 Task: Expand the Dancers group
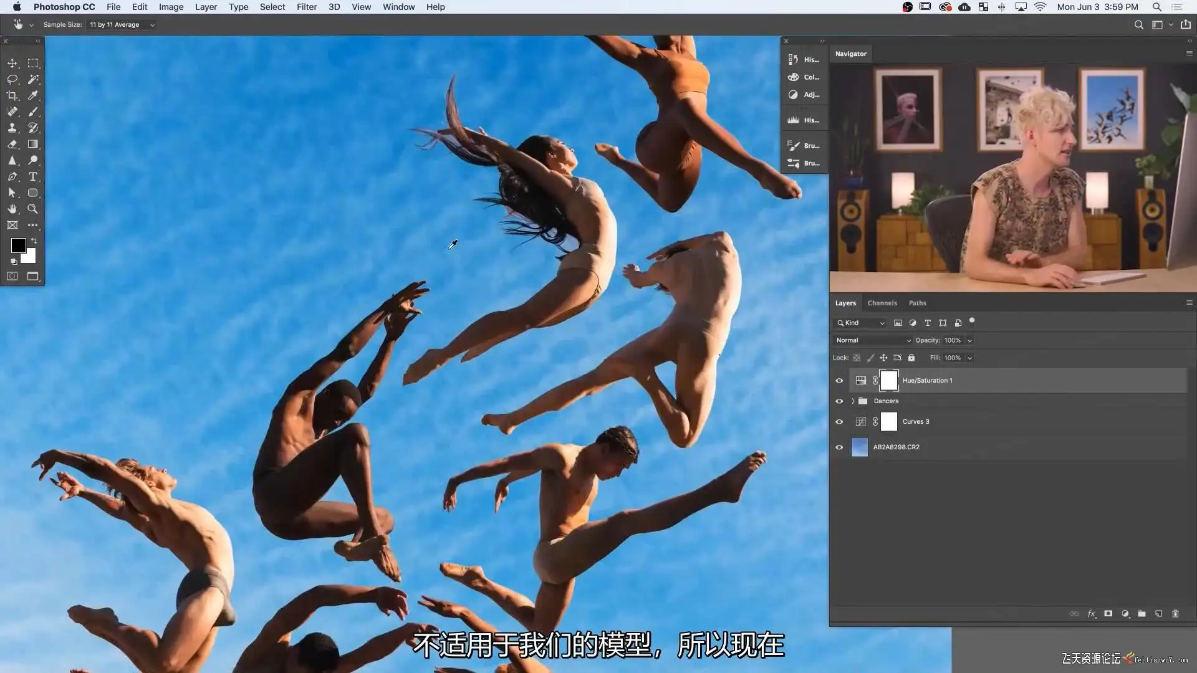pyautogui.click(x=853, y=401)
